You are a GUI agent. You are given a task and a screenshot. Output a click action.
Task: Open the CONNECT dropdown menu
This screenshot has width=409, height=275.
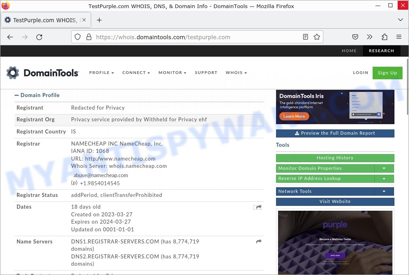(136, 72)
